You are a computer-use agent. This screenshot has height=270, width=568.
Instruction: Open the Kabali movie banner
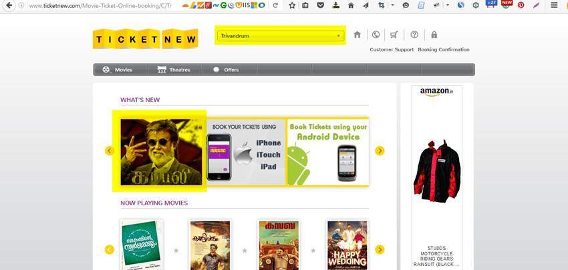tap(161, 152)
